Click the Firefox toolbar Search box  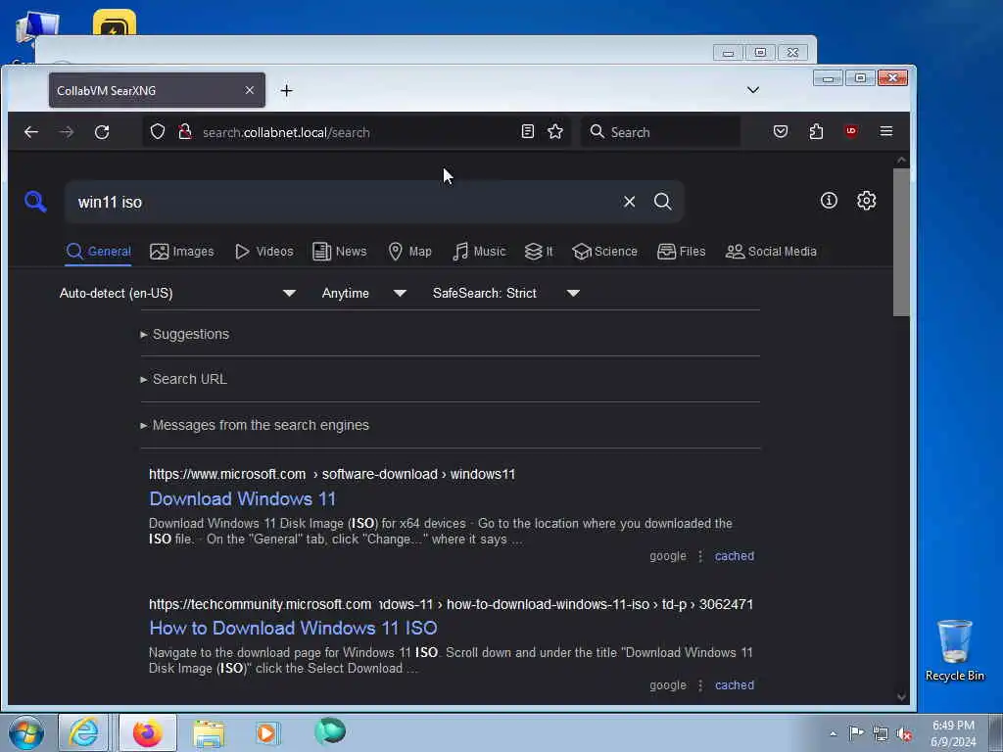[x=660, y=132]
